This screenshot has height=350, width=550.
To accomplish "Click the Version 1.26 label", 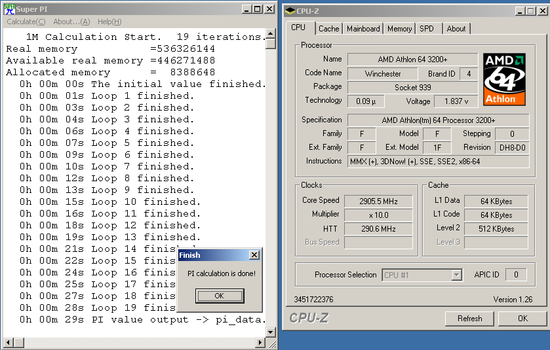I will tap(513, 300).
